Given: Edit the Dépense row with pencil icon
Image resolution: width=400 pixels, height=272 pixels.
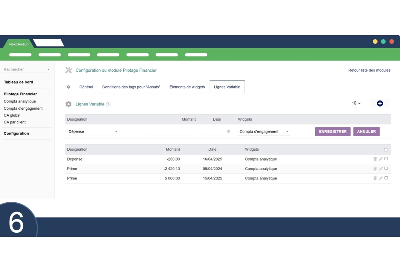Looking at the screenshot, I should pyautogui.click(x=380, y=159).
